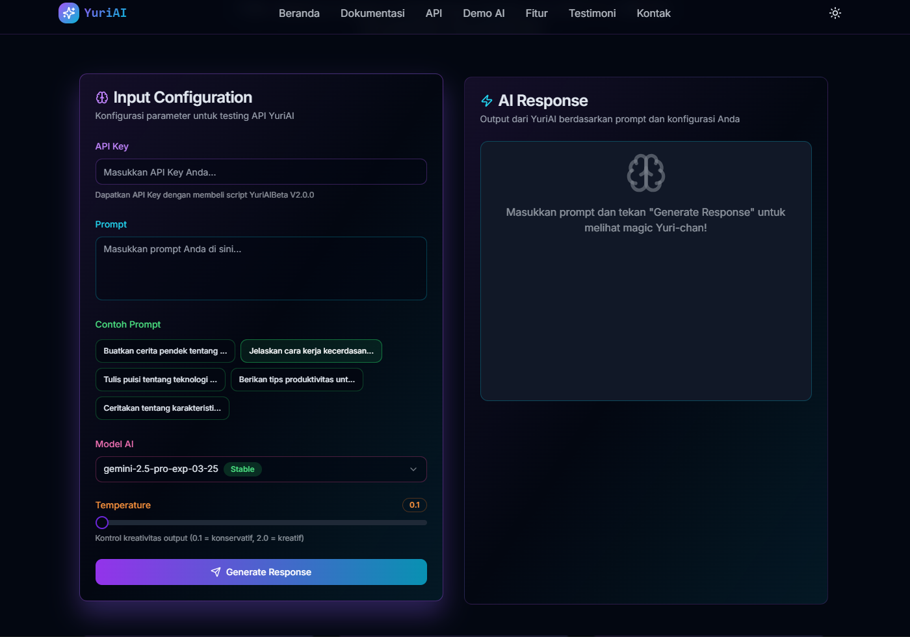Switch to the Demo AI section
Viewport: 910px width, 637px height.
pyautogui.click(x=484, y=13)
